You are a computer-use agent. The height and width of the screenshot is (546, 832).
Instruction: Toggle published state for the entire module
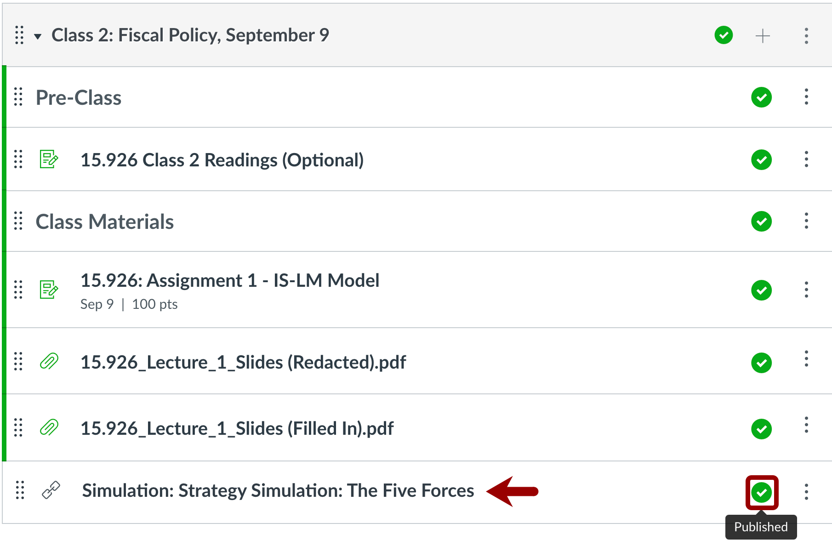[x=723, y=35]
